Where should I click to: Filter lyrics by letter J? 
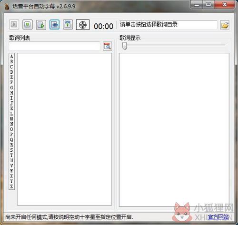point(11,103)
